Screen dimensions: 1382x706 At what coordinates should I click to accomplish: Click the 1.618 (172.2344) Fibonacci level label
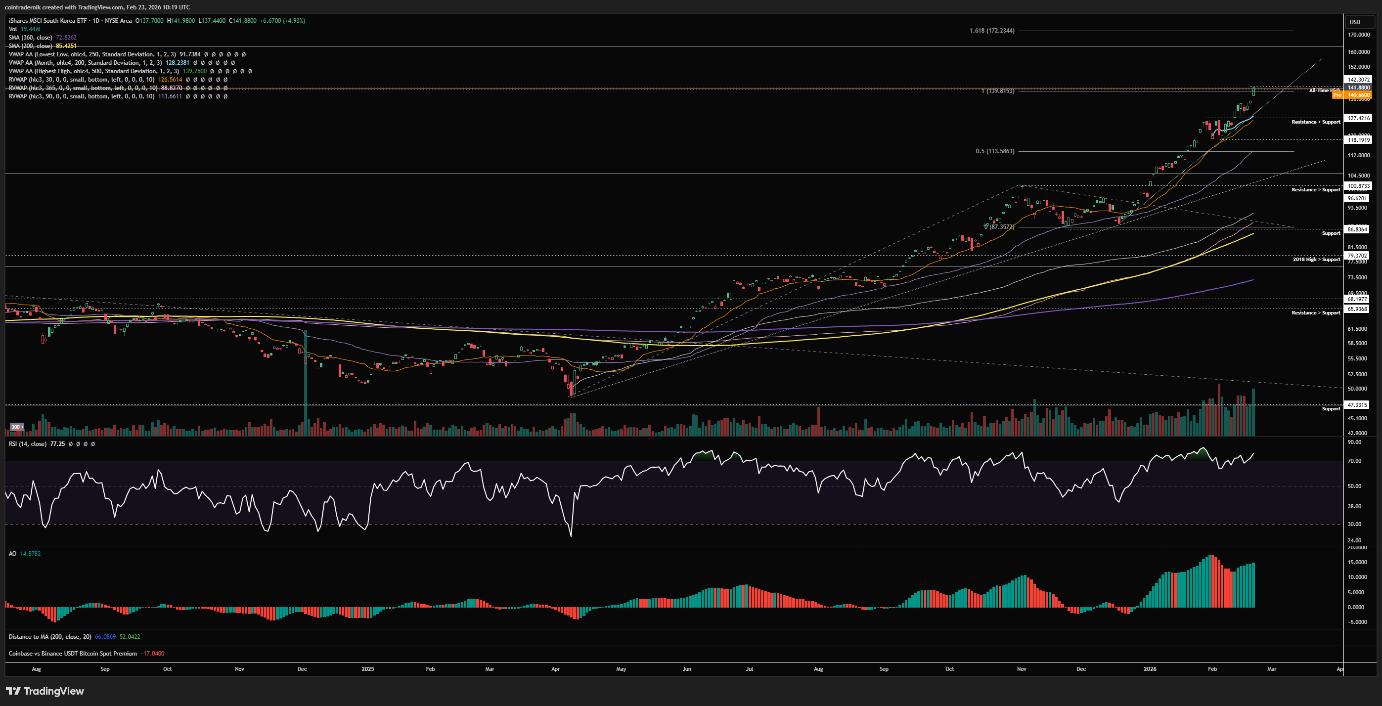991,31
